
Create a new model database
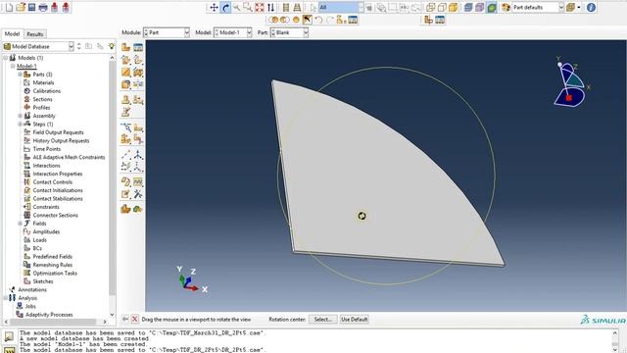pos(9,7)
